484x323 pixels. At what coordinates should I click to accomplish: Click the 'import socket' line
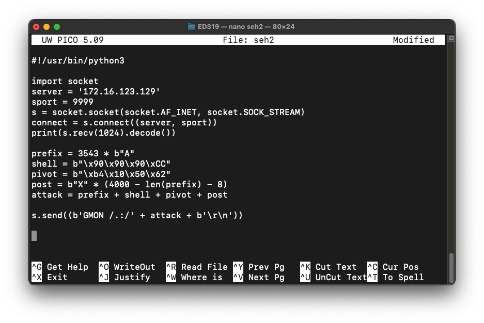(x=65, y=81)
